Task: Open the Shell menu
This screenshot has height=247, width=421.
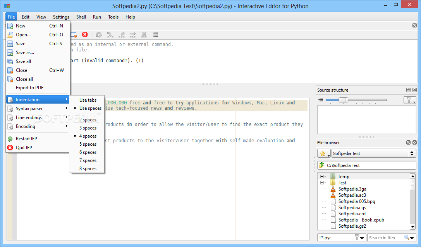Action: point(81,17)
